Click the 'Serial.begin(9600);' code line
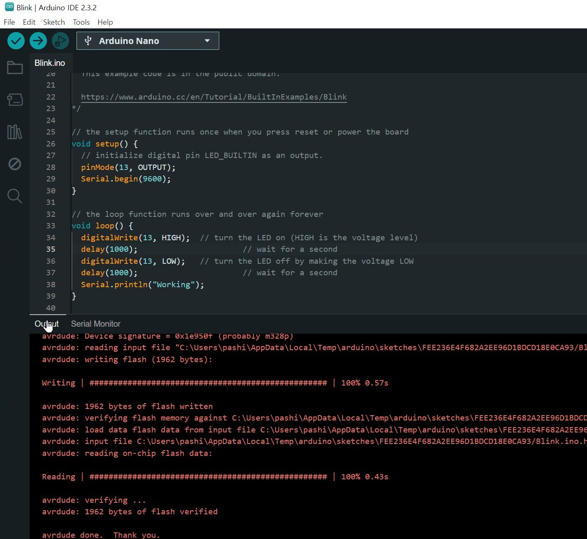Screen dimensions: 587x539 [x=126, y=179]
